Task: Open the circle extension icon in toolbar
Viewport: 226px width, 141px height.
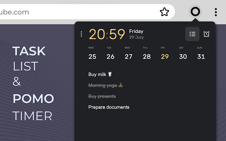Action: (195, 12)
